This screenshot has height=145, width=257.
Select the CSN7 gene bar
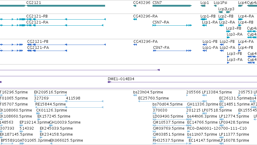pyautogui.click(x=172, y=6)
